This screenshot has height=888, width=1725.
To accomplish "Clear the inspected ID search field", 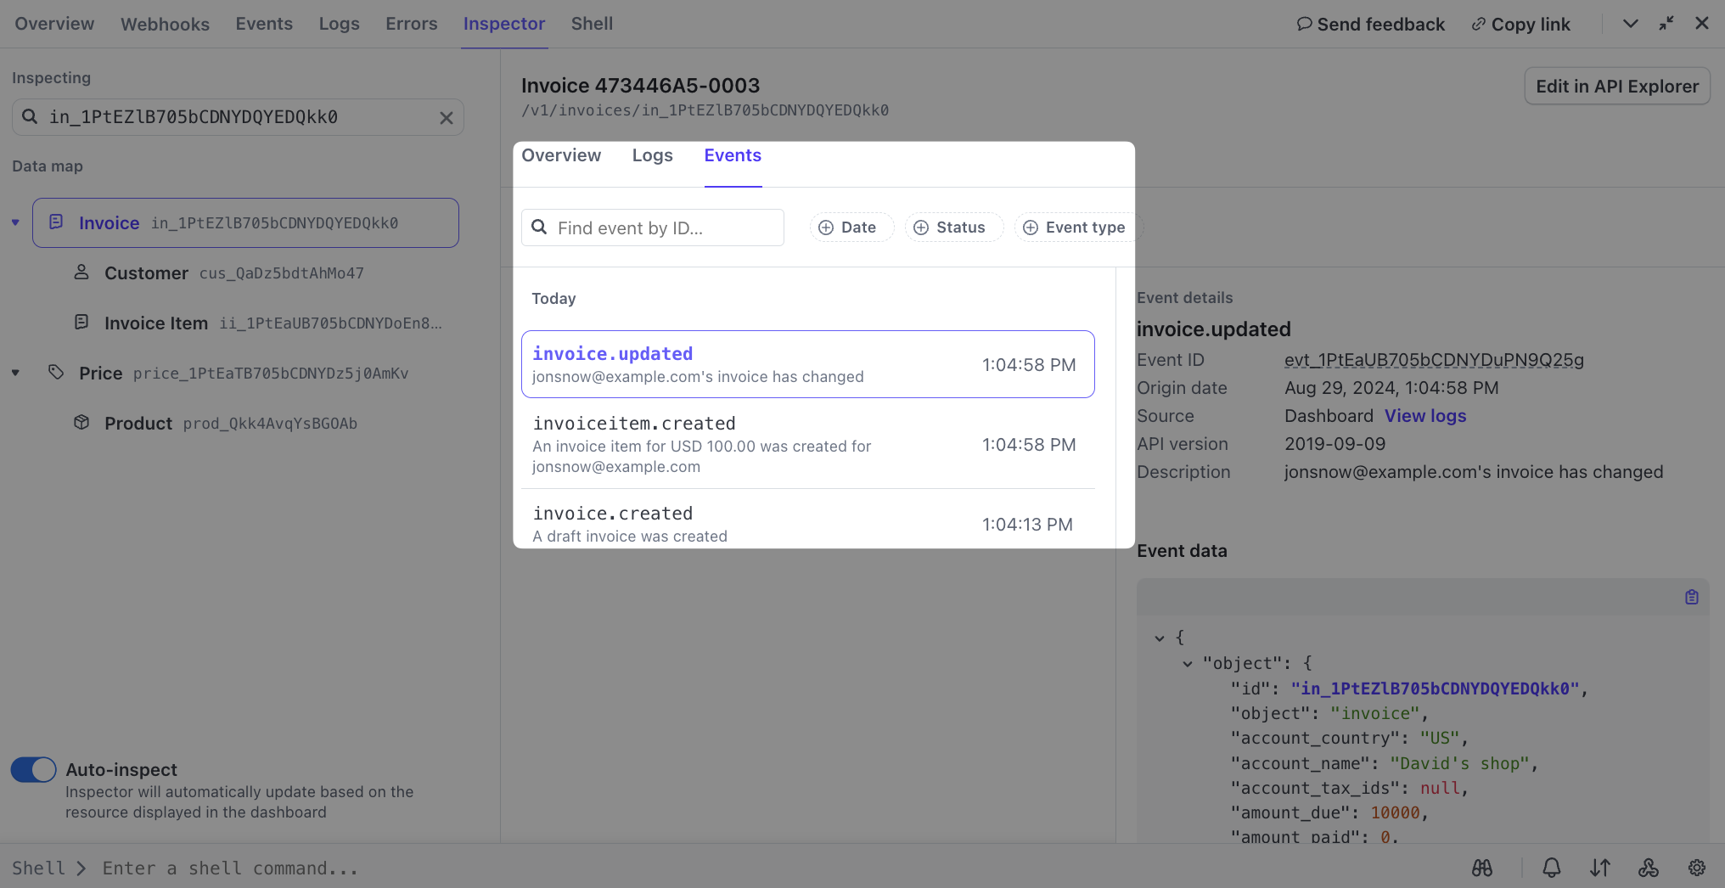I will click(x=446, y=118).
